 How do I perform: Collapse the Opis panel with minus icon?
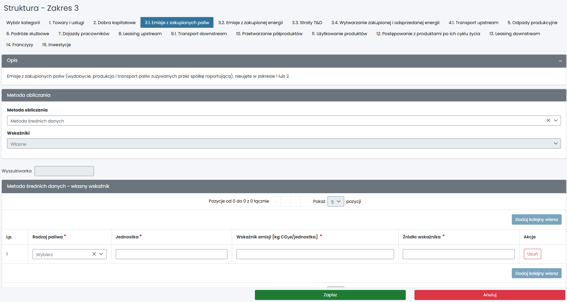560,61
